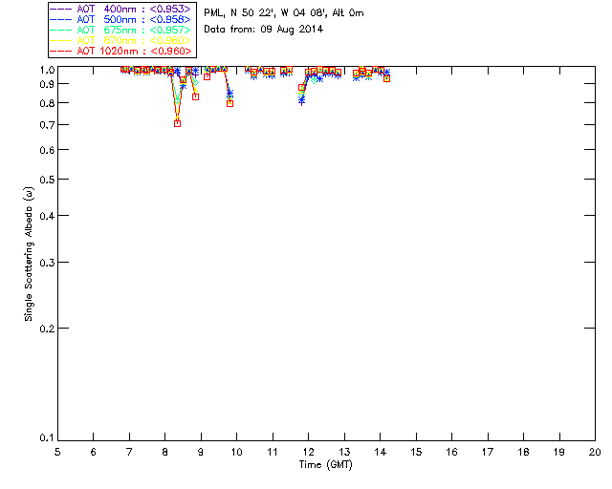Click the AOT 500nm legend entry

click(120, 19)
